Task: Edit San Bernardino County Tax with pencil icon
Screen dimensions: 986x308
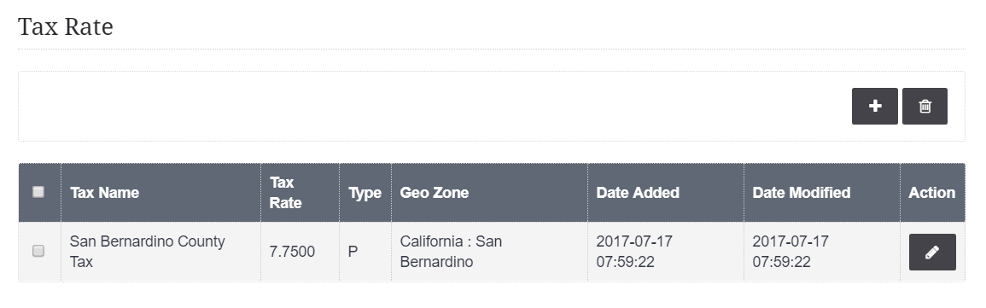Action: pos(932,252)
